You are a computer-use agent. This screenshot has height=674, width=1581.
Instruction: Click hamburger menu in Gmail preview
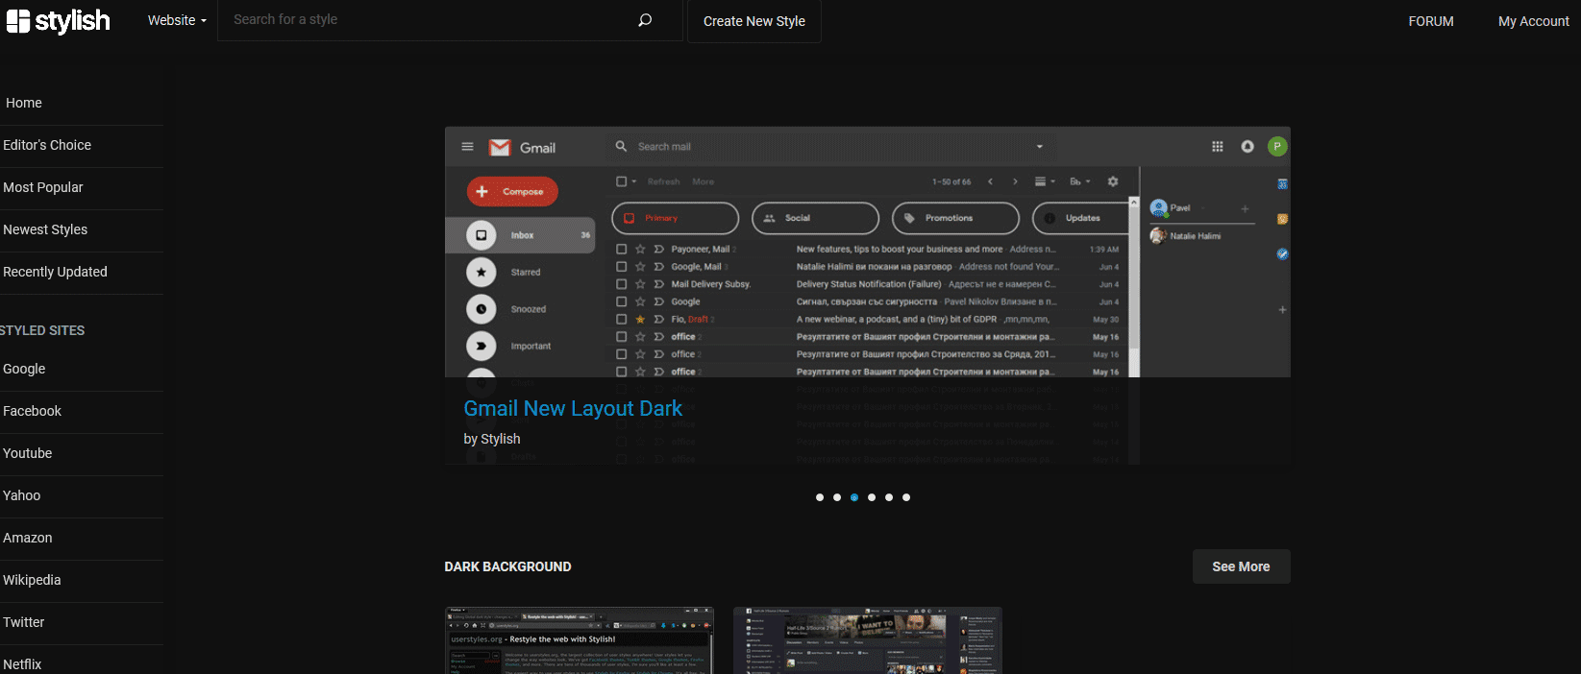point(467,147)
